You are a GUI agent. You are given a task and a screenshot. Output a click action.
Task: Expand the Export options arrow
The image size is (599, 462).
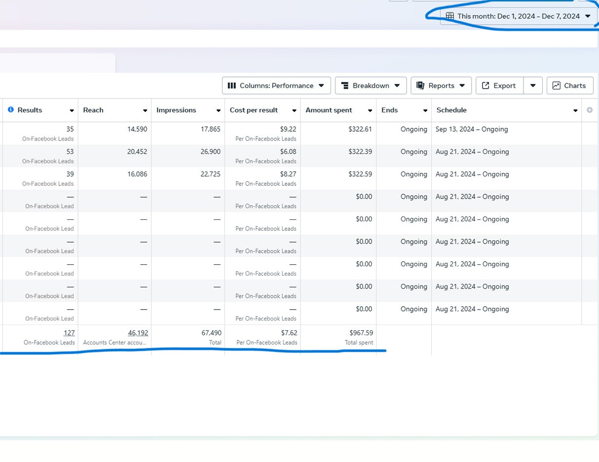pos(533,86)
